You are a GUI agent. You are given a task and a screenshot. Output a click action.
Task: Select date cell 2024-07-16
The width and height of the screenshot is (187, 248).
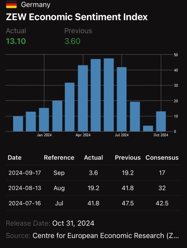click(x=25, y=203)
